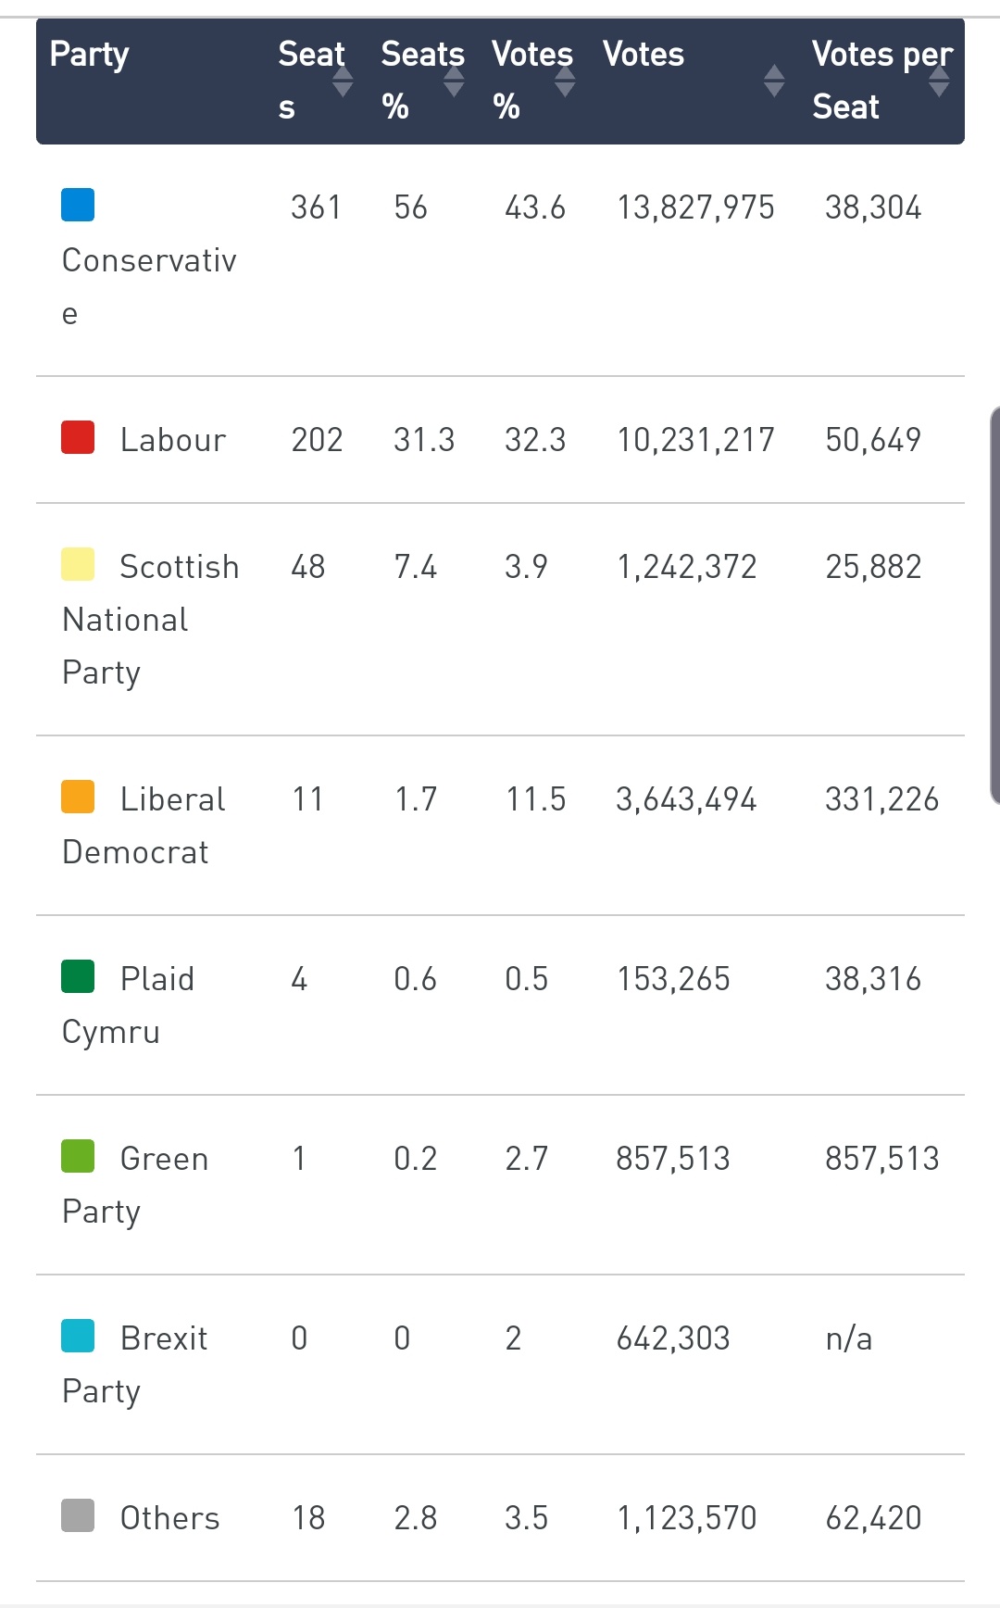
Task: Sort table by Seats % arrows
Action: 454,82
